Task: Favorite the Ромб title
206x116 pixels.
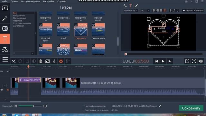Action: (58, 25)
